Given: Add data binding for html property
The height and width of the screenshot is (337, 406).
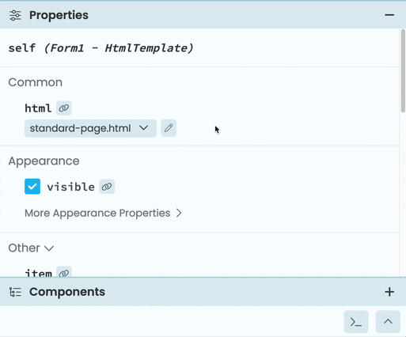Looking at the screenshot, I should [x=64, y=108].
